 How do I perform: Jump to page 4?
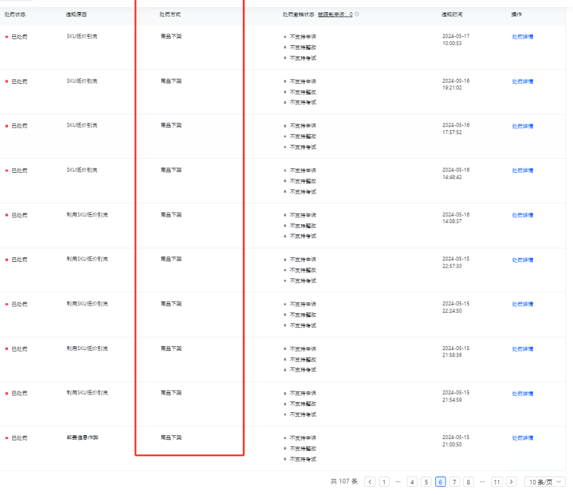point(412,482)
